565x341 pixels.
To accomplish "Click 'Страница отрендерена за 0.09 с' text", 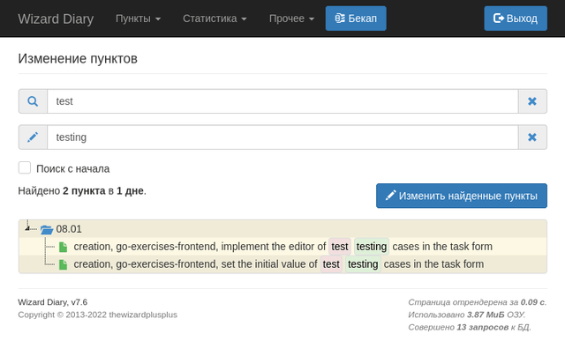I will click(478, 302).
